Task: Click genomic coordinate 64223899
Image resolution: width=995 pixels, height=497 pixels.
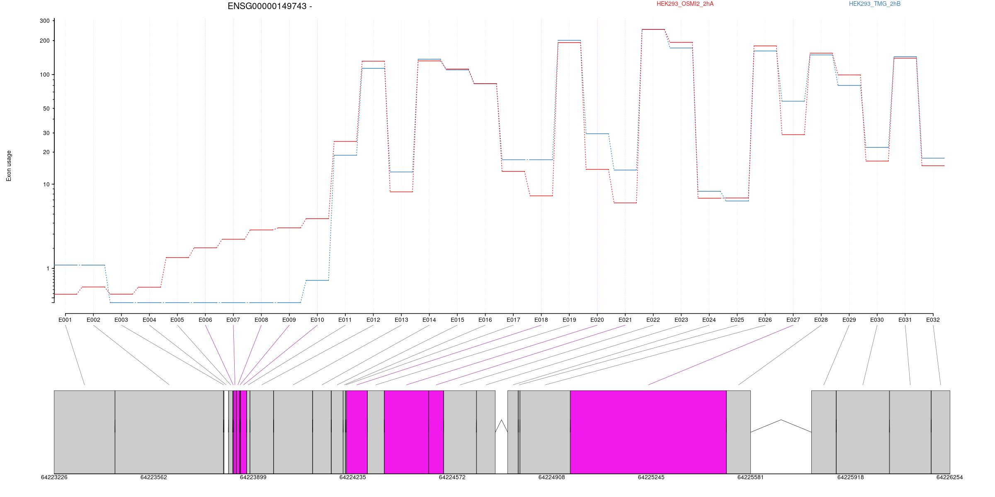Action: pyautogui.click(x=253, y=477)
